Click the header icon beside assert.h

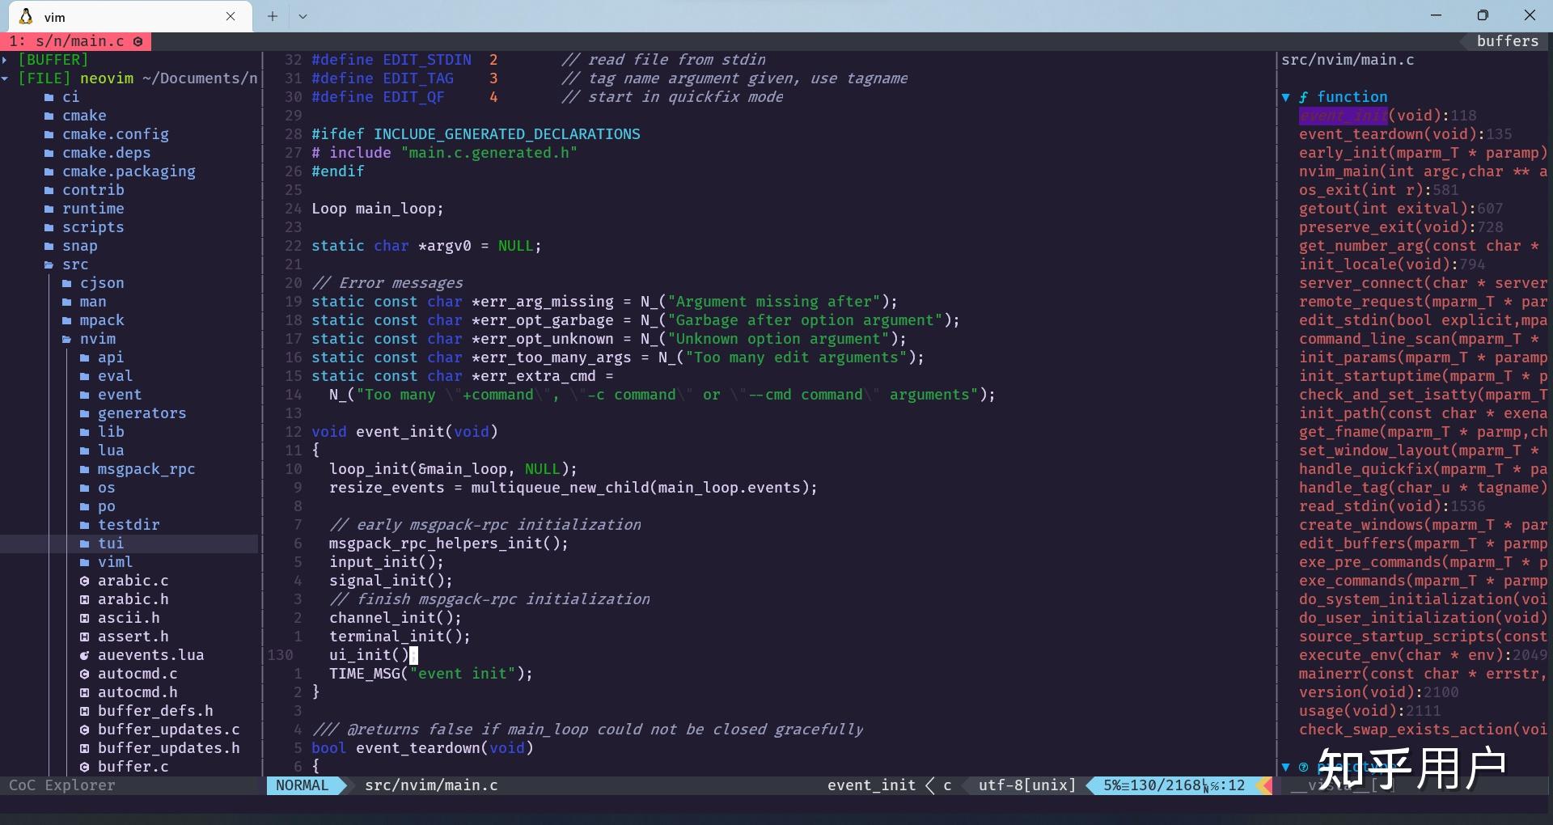pyautogui.click(x=86, y=637)
